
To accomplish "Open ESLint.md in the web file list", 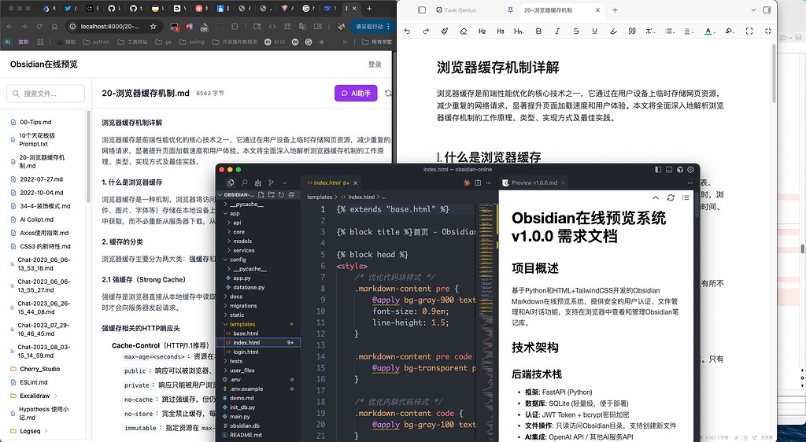I will (x=33, y=382).
